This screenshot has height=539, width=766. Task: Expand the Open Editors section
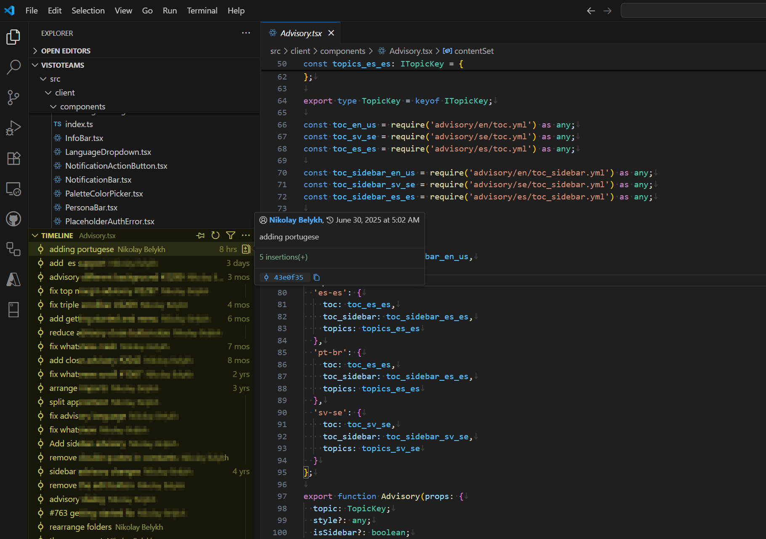click(x=66, y=51)
